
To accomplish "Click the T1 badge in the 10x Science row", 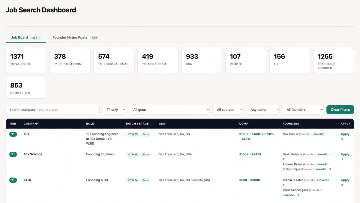I will click(13, 154).
